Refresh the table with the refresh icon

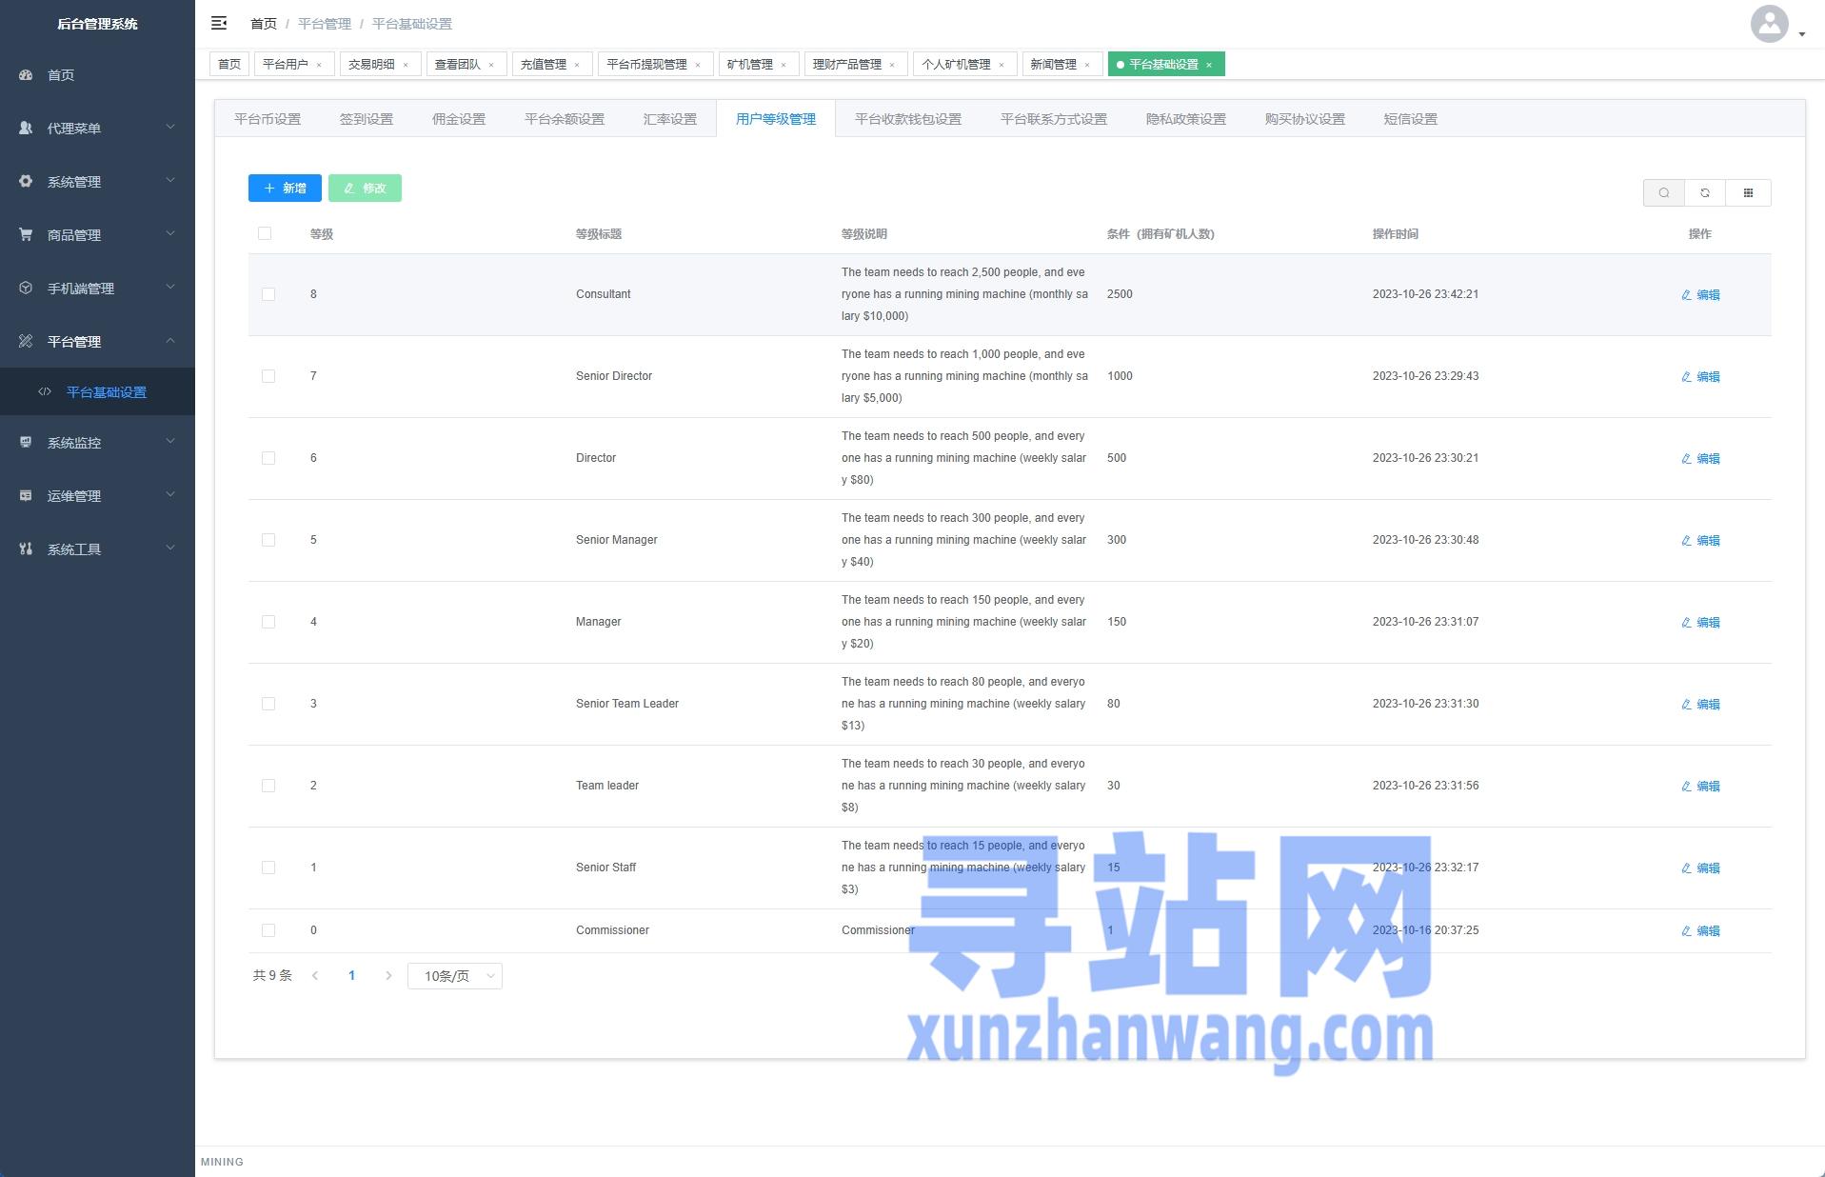1705,193
